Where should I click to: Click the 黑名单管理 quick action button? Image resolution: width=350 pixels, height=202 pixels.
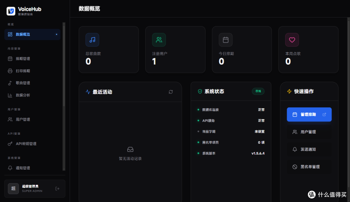[x=309, y=166]
